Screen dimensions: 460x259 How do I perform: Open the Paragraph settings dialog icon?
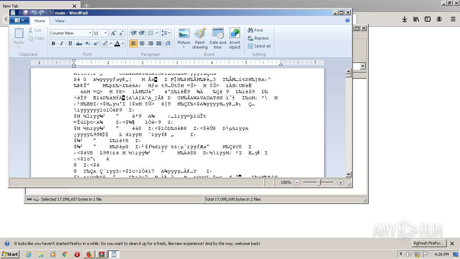[168, 44]
